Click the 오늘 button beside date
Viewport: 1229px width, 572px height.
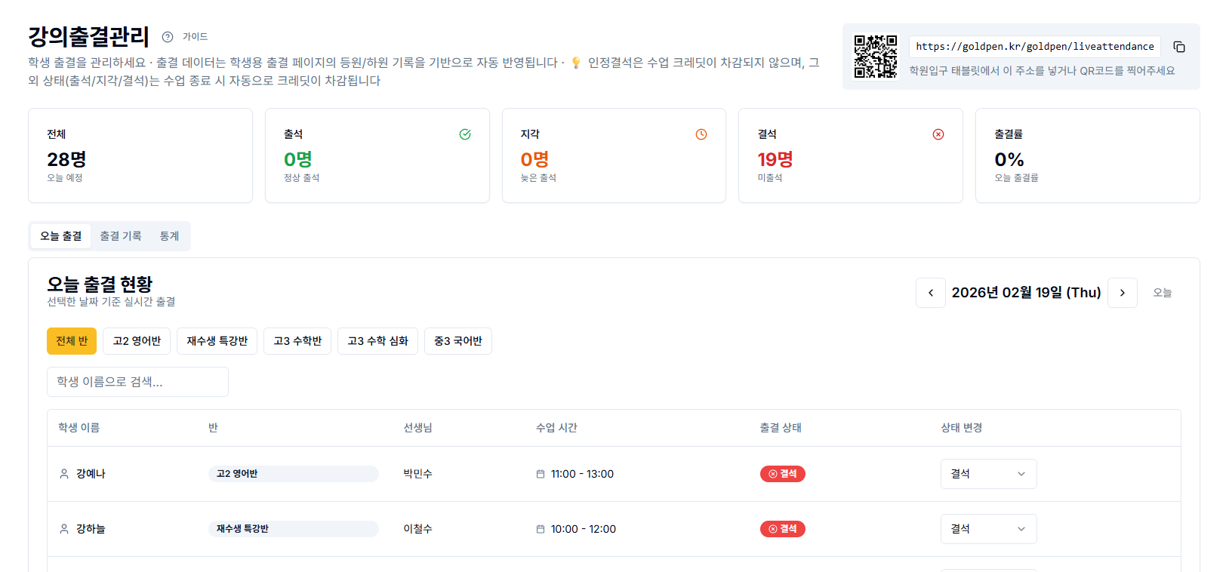coord(1162,293)
